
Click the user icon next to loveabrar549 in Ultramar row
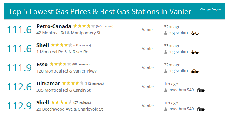(166, 90)
